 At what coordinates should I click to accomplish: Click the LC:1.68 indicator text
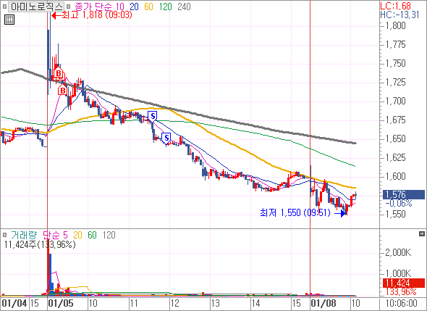(395, 6)
